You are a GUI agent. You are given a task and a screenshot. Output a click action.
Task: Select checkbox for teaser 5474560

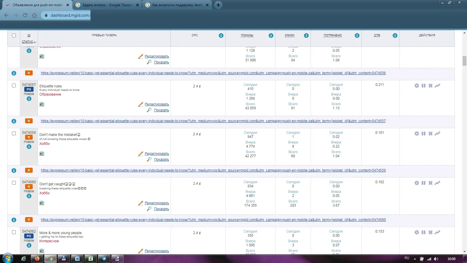[x=14, y=183]
